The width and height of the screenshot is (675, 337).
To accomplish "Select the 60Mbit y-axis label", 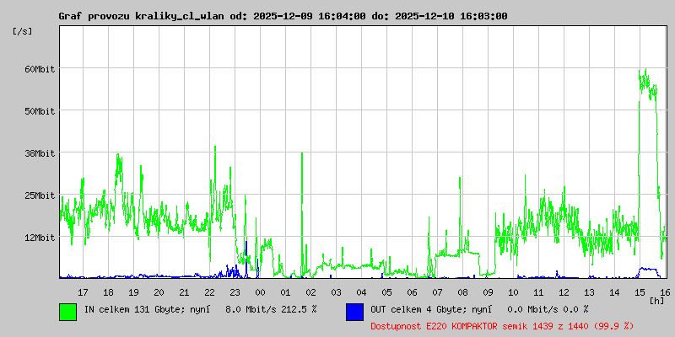I will (39, 69).
